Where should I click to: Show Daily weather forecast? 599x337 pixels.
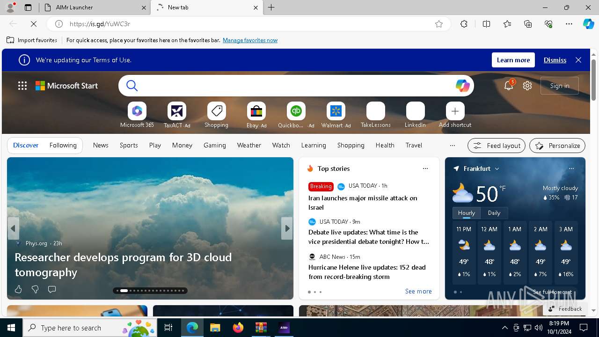[x=494, y=213]
